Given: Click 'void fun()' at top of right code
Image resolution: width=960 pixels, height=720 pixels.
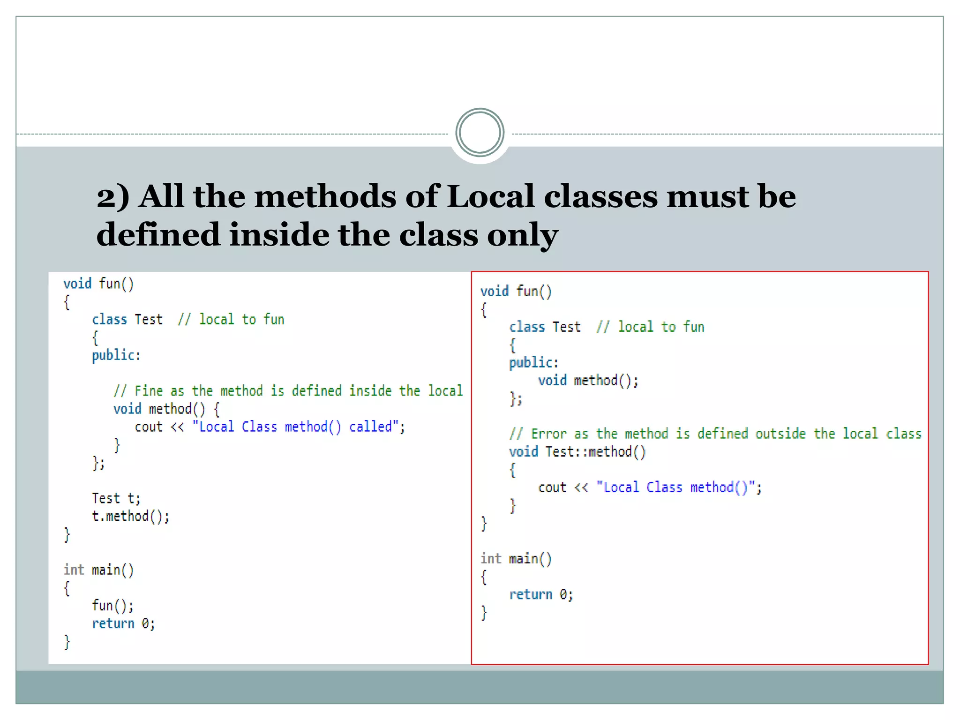Looking at the screenshot, I should pos(516,291).
